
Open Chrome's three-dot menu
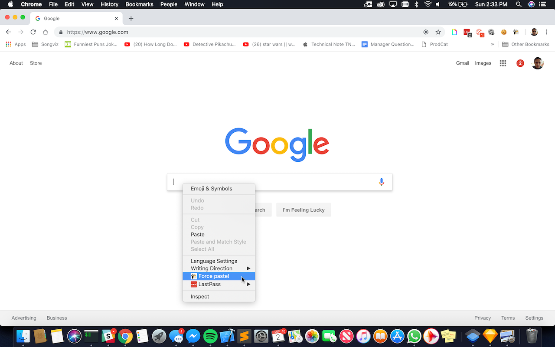click(x=547, y=32)
